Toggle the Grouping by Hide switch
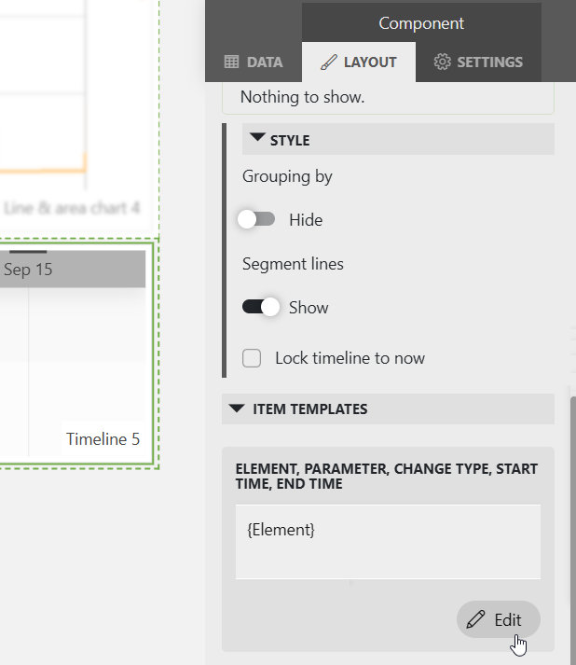The width and height of the screenshot is (576, 665). pyautogui.click(x=257, y=220)
